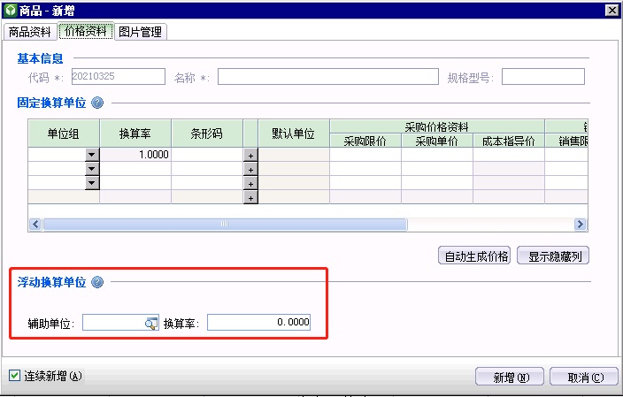
Task: Click the floating 换算率 input field
Action: [258, 324]
